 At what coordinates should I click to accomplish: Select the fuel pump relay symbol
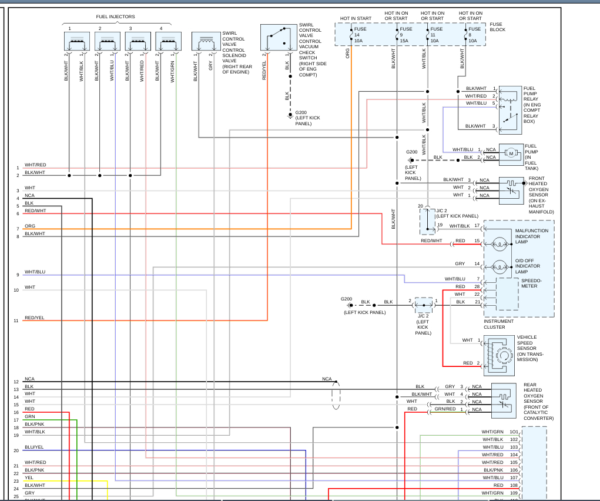510,110
